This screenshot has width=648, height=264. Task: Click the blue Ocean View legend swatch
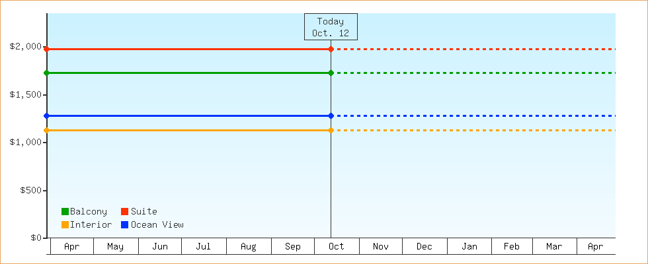(x=124, y=225)
